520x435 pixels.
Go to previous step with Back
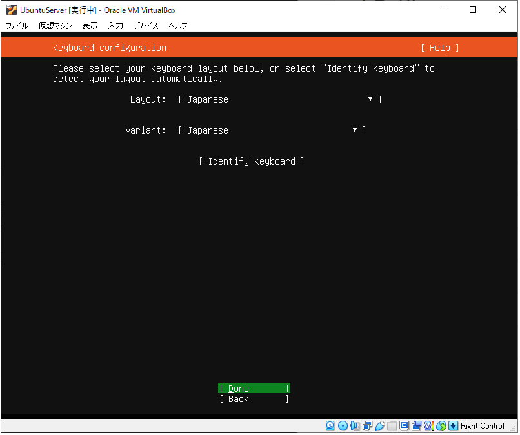(x=254, y=399)
